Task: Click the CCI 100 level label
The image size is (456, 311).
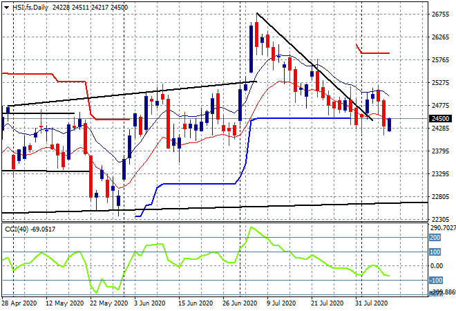Action: (x=435, y=252)
